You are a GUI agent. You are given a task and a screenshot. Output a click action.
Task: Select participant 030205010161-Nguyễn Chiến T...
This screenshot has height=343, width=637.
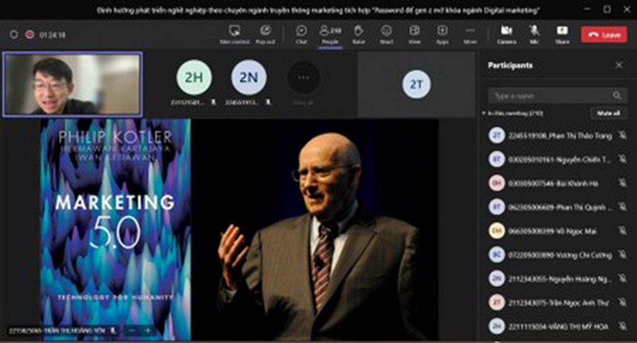click(x=558, y=159)
